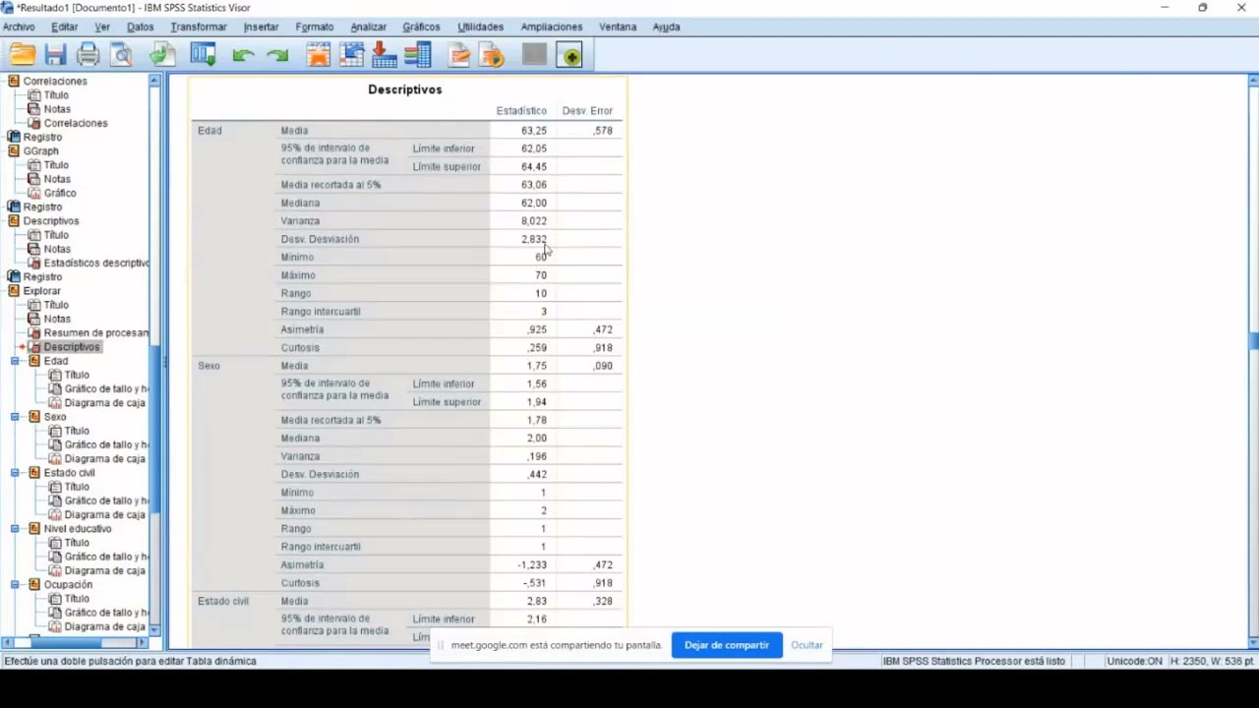
Task: Open Print Preview from the toolbar
Action: pyautogui.click(x=121, y=55)
